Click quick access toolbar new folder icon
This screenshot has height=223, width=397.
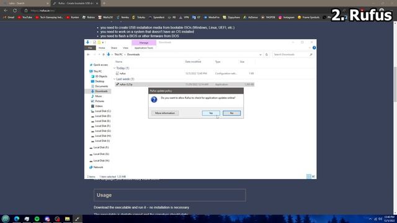(99, 43)
